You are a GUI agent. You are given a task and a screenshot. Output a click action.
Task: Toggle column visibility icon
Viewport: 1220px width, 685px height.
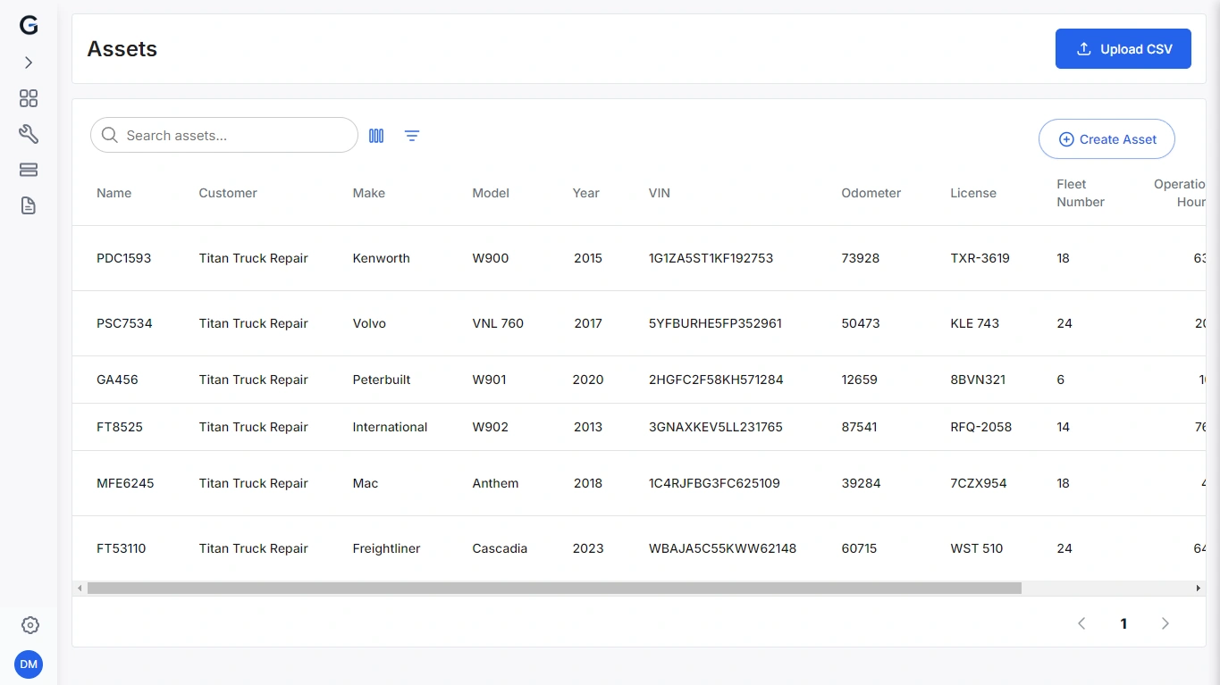coord(376,136)
